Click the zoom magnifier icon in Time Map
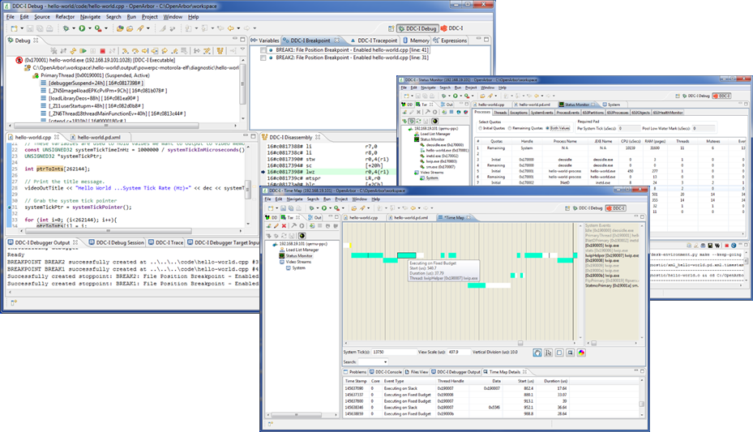The height and width of the screenshot is (432, 753). [570, 353]
